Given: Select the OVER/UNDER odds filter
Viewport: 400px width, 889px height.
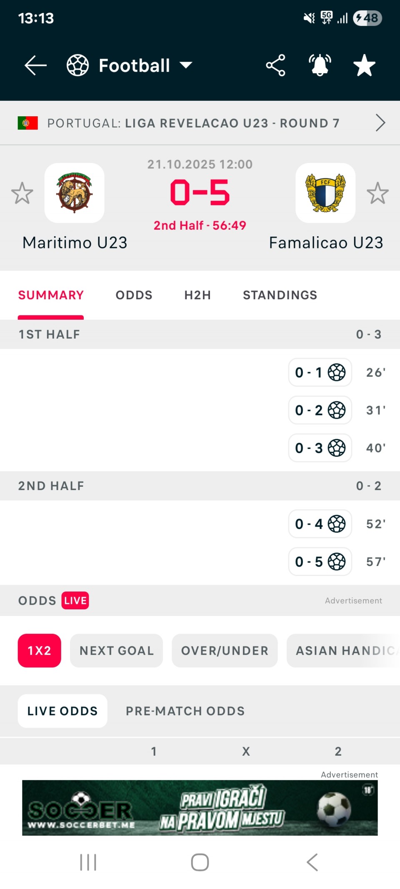Looking at the screenshot, I should tap(225, 651).
